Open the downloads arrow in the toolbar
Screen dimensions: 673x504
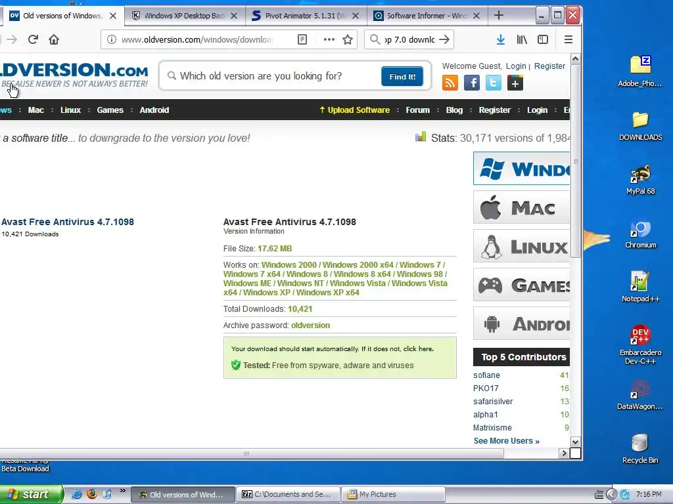500,39
